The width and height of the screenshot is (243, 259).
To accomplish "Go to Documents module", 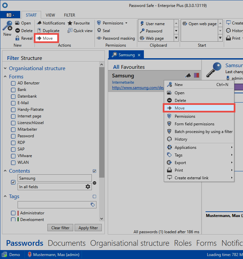I will [67, 243].
